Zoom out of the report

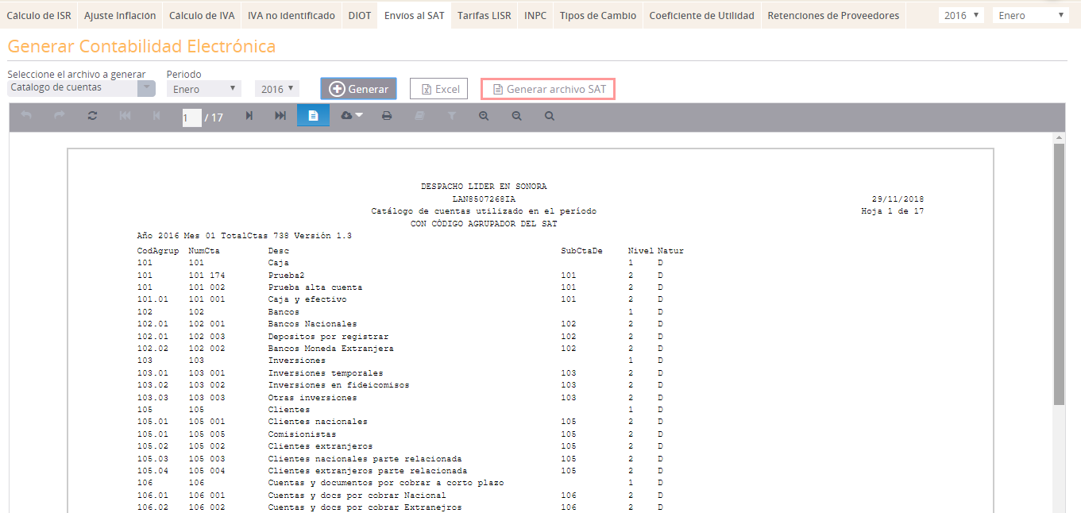click(x=517, y=116)
